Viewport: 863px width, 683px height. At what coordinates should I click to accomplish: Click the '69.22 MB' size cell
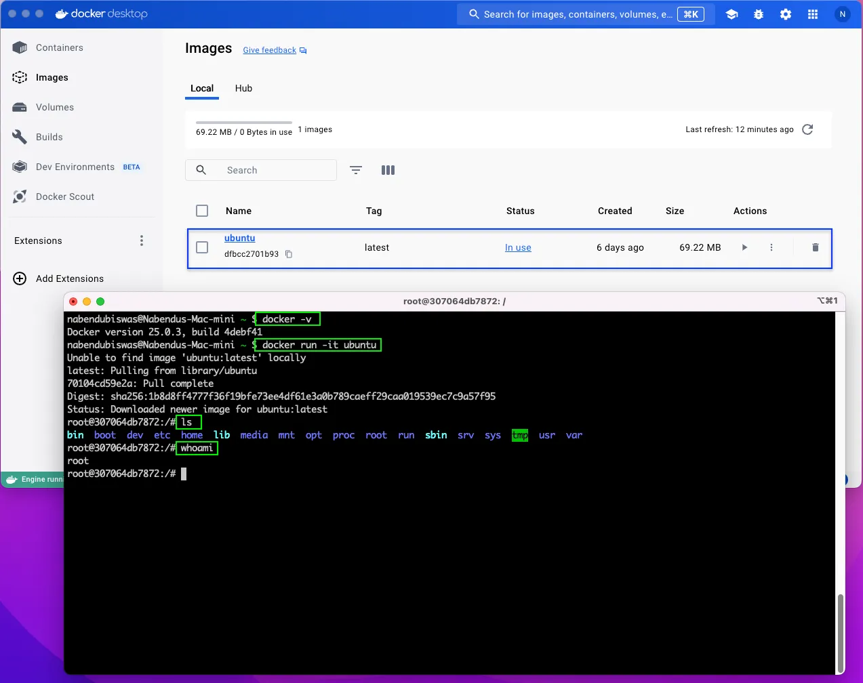[x=700, y=247]
